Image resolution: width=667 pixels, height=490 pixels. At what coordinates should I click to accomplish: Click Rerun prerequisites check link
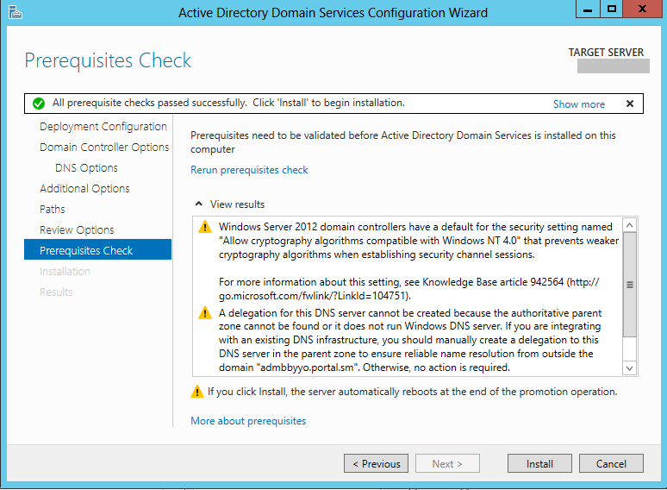[x=249, y=170]
